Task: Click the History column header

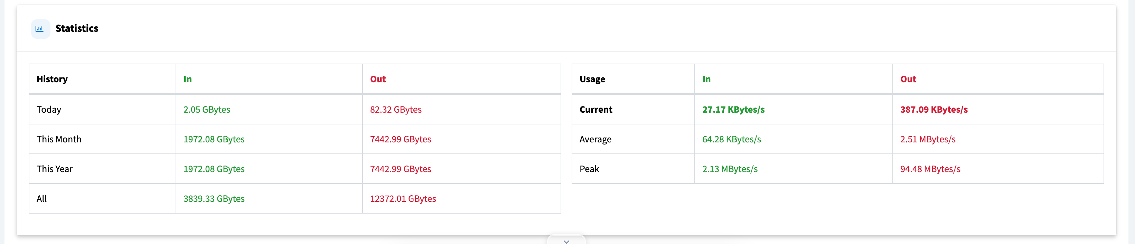Action: coord(52,79)
